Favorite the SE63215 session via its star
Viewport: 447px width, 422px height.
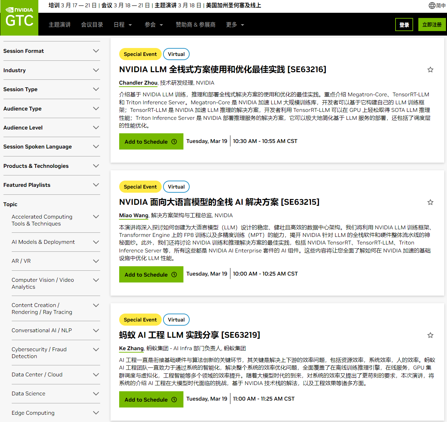click(430, 202)
